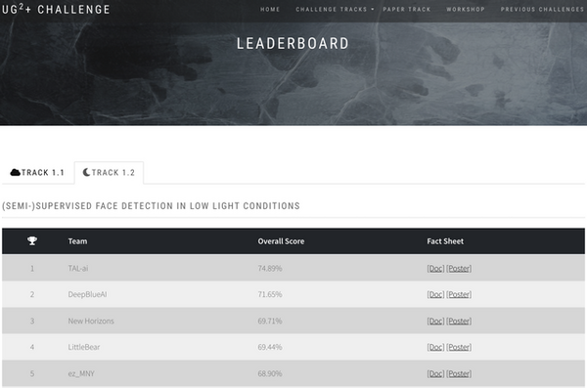Open DeepBlueAI's Doc fact sheet
This screenshot has height=388, width=587.
coord(435,294)
